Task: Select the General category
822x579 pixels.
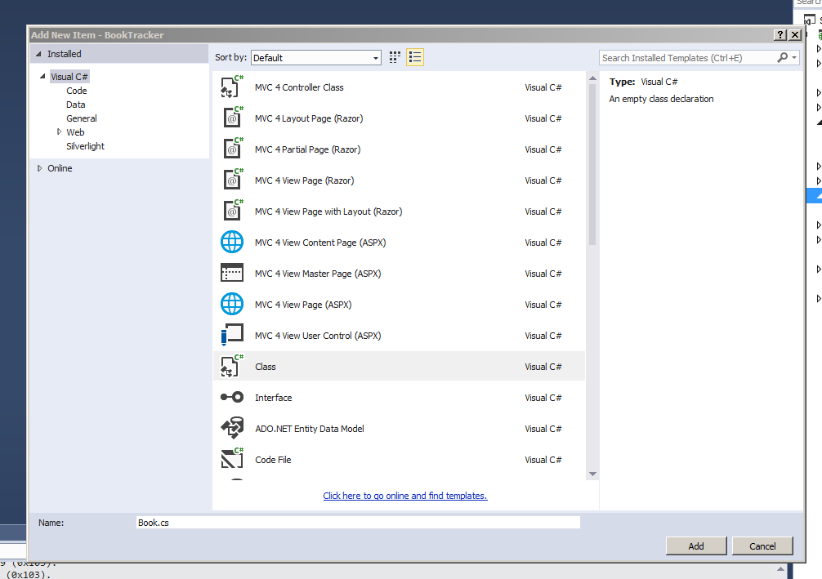Action: point(81,118)
